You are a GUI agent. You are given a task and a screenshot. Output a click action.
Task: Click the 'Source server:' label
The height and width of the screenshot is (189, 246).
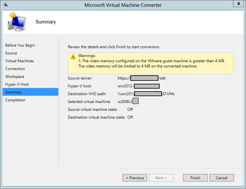(x=80, y=78)
